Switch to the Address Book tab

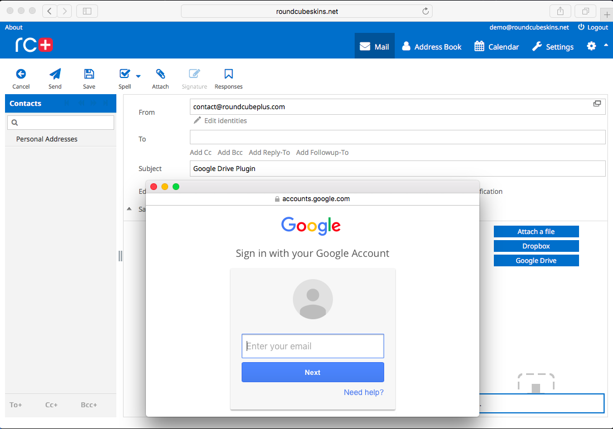[432, 47]
